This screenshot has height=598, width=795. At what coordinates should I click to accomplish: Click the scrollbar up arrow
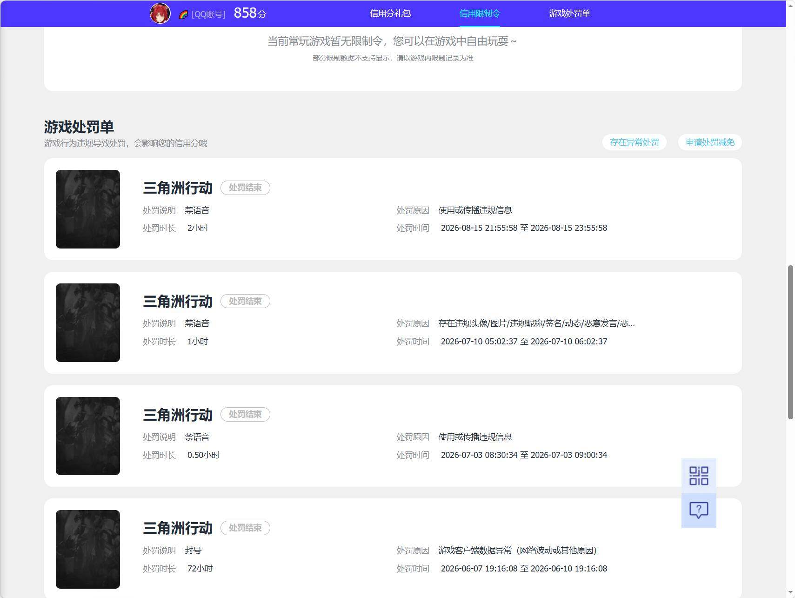pyautogui.click(x=790, y=5)
